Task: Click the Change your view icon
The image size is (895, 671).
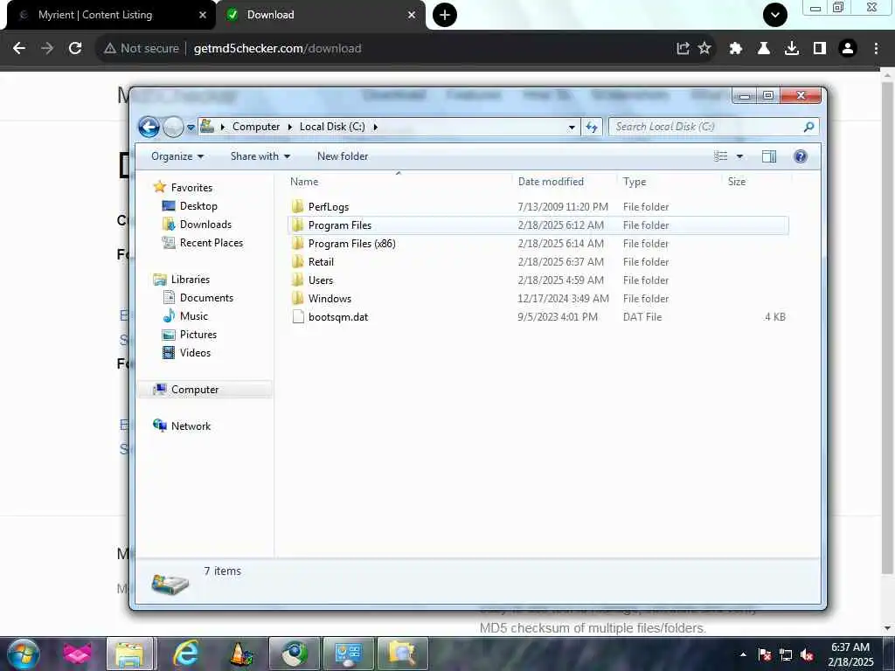Action: click(721, 156)
